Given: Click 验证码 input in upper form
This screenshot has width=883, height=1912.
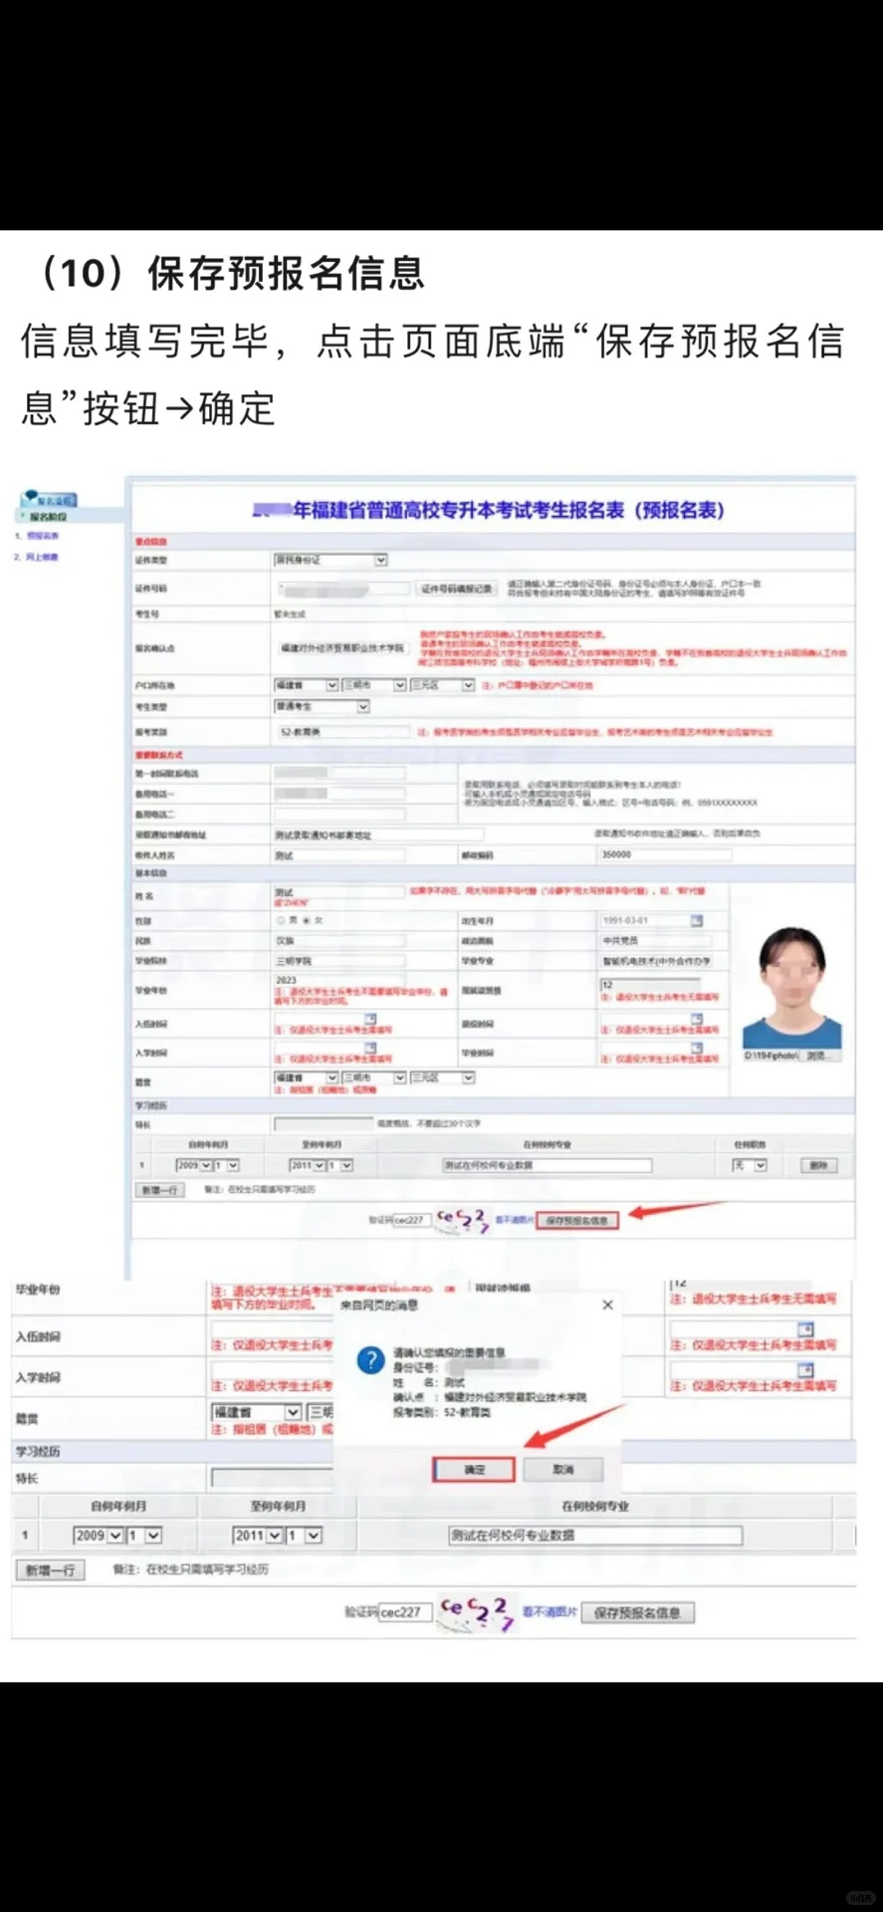Looking at the screenshot, I should pos(411,1220).
